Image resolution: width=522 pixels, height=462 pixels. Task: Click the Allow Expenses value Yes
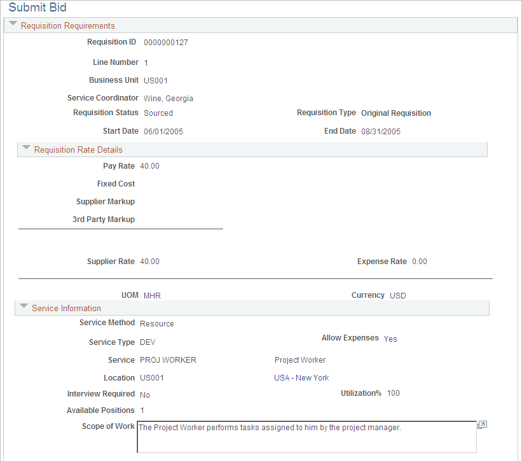point(390,339)
